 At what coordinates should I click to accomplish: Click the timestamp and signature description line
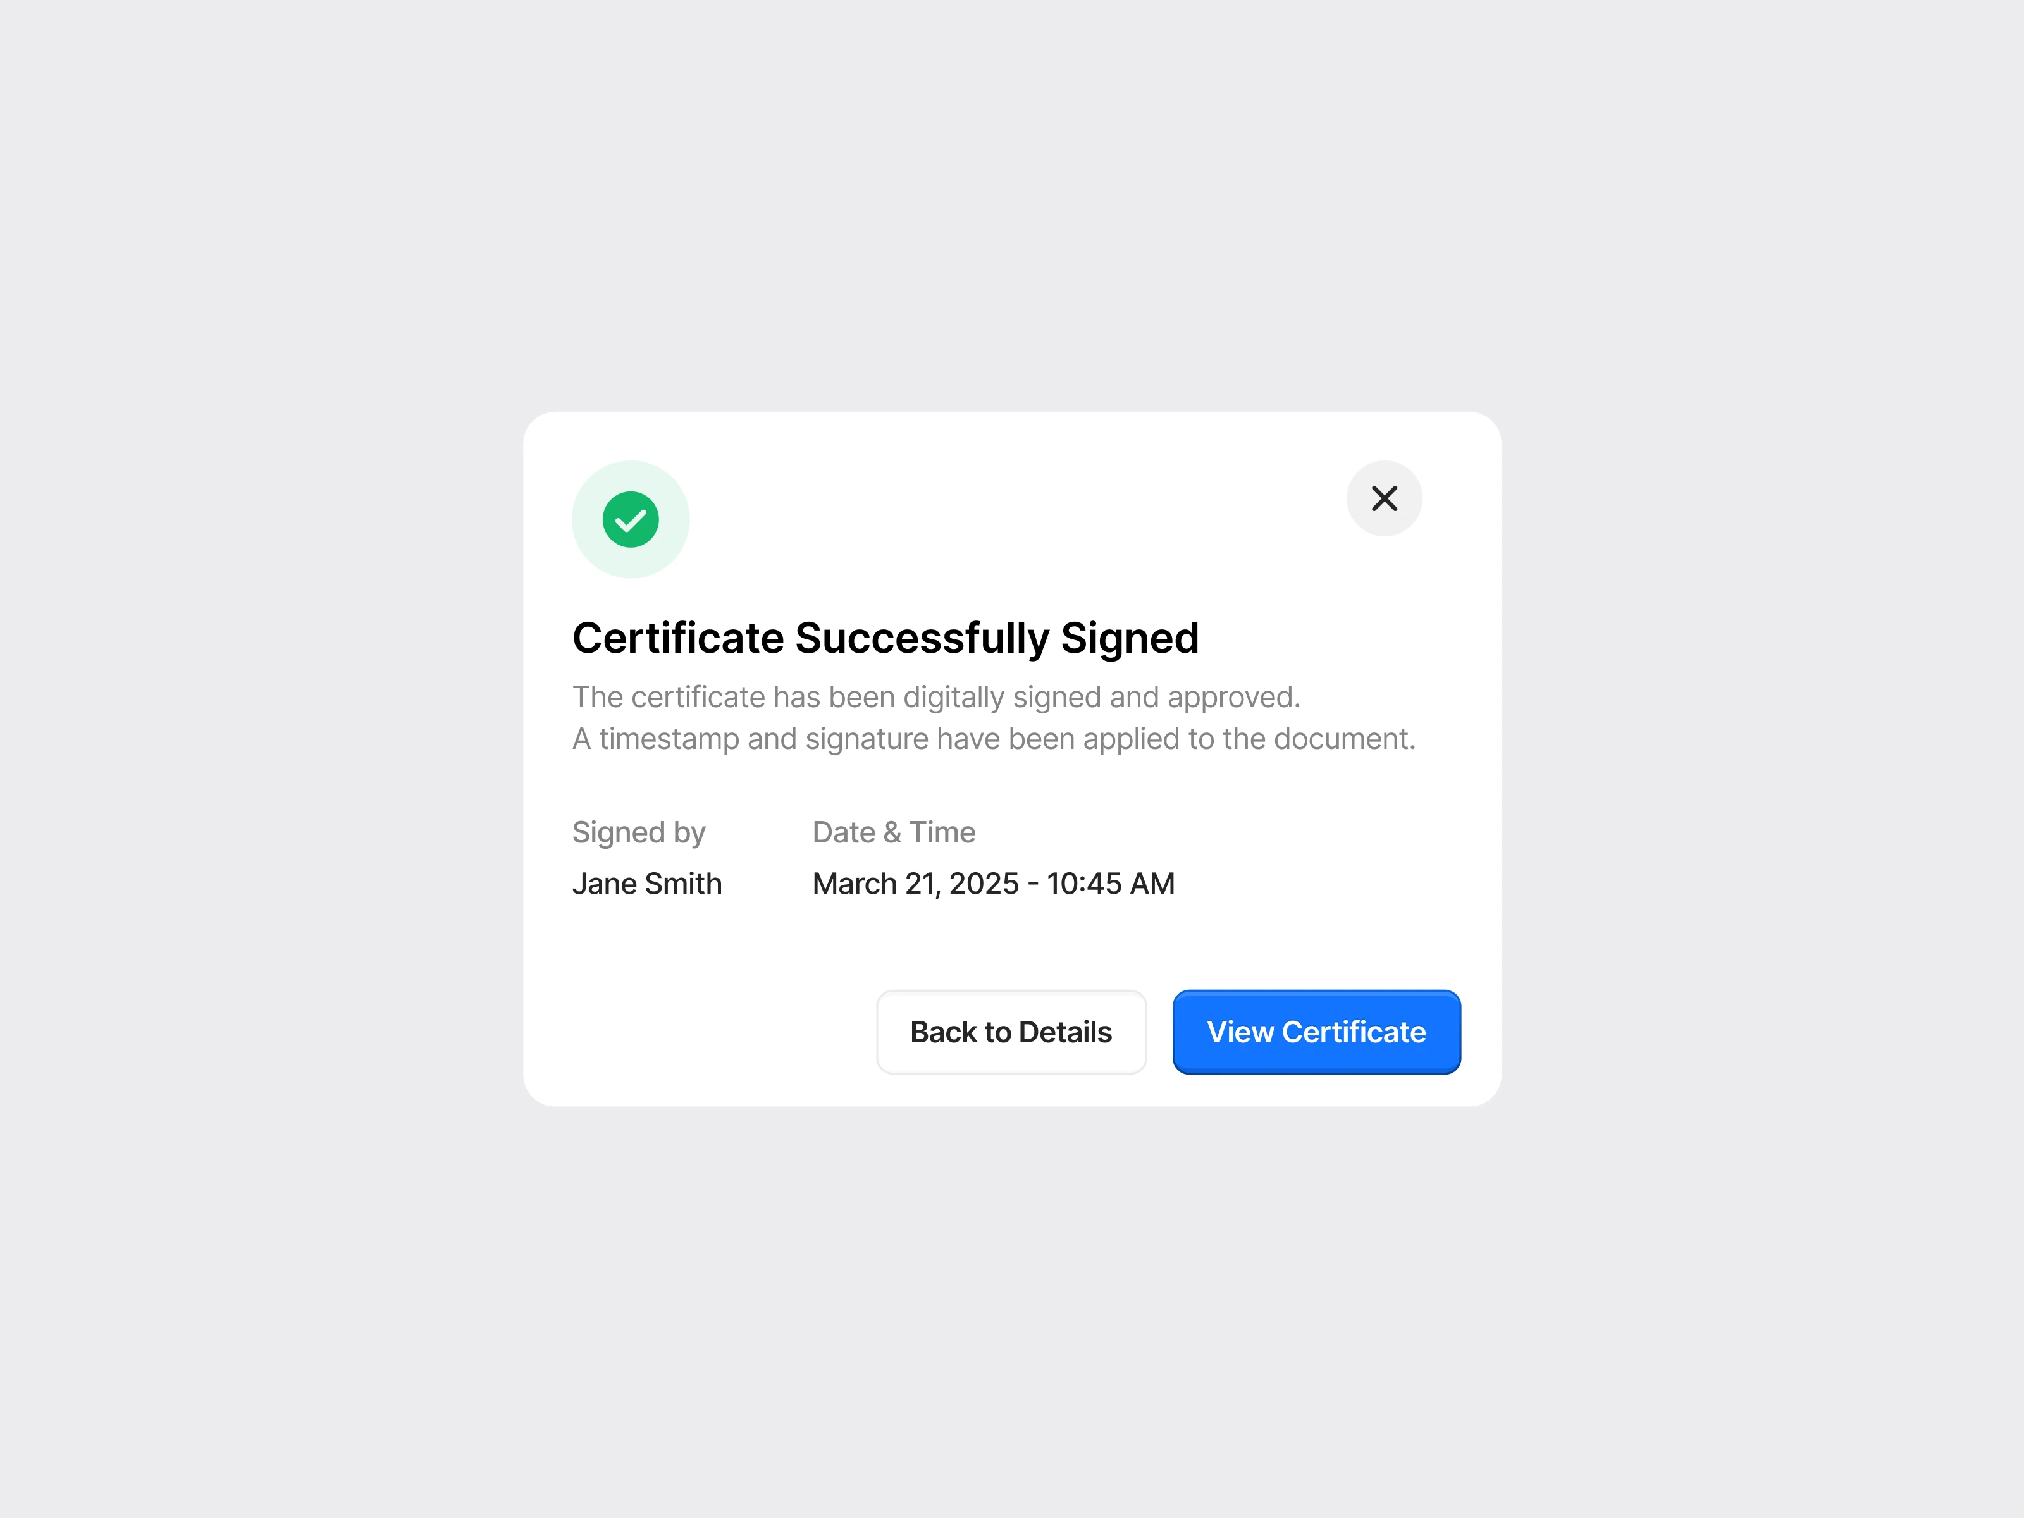pyautogui.click(x=994, y=738)
